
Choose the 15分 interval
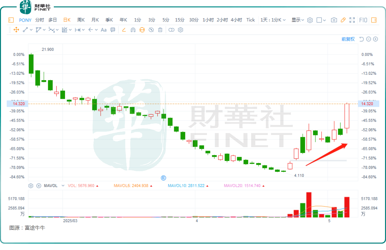(180, 20)
